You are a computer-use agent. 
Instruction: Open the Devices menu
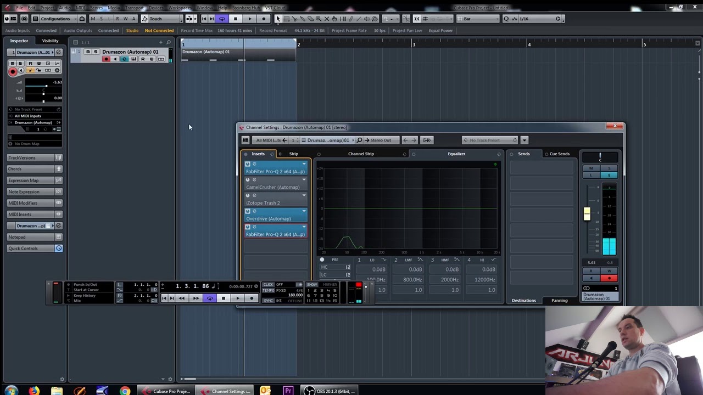[x=156, y=8]
